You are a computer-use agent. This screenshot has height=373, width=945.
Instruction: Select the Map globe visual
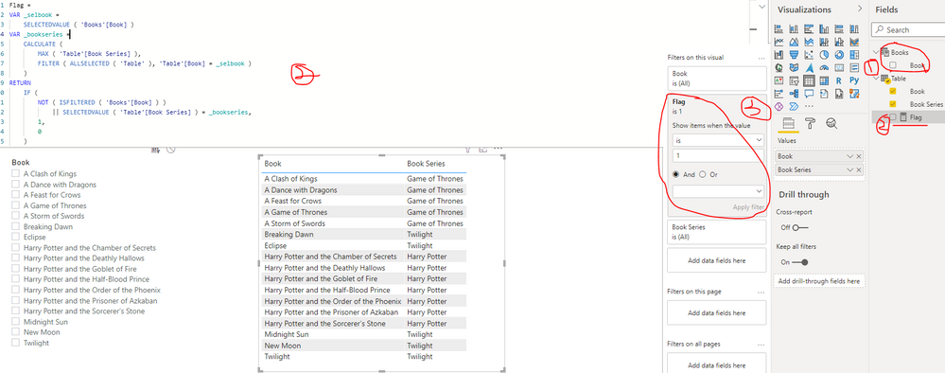pos(779,67)
